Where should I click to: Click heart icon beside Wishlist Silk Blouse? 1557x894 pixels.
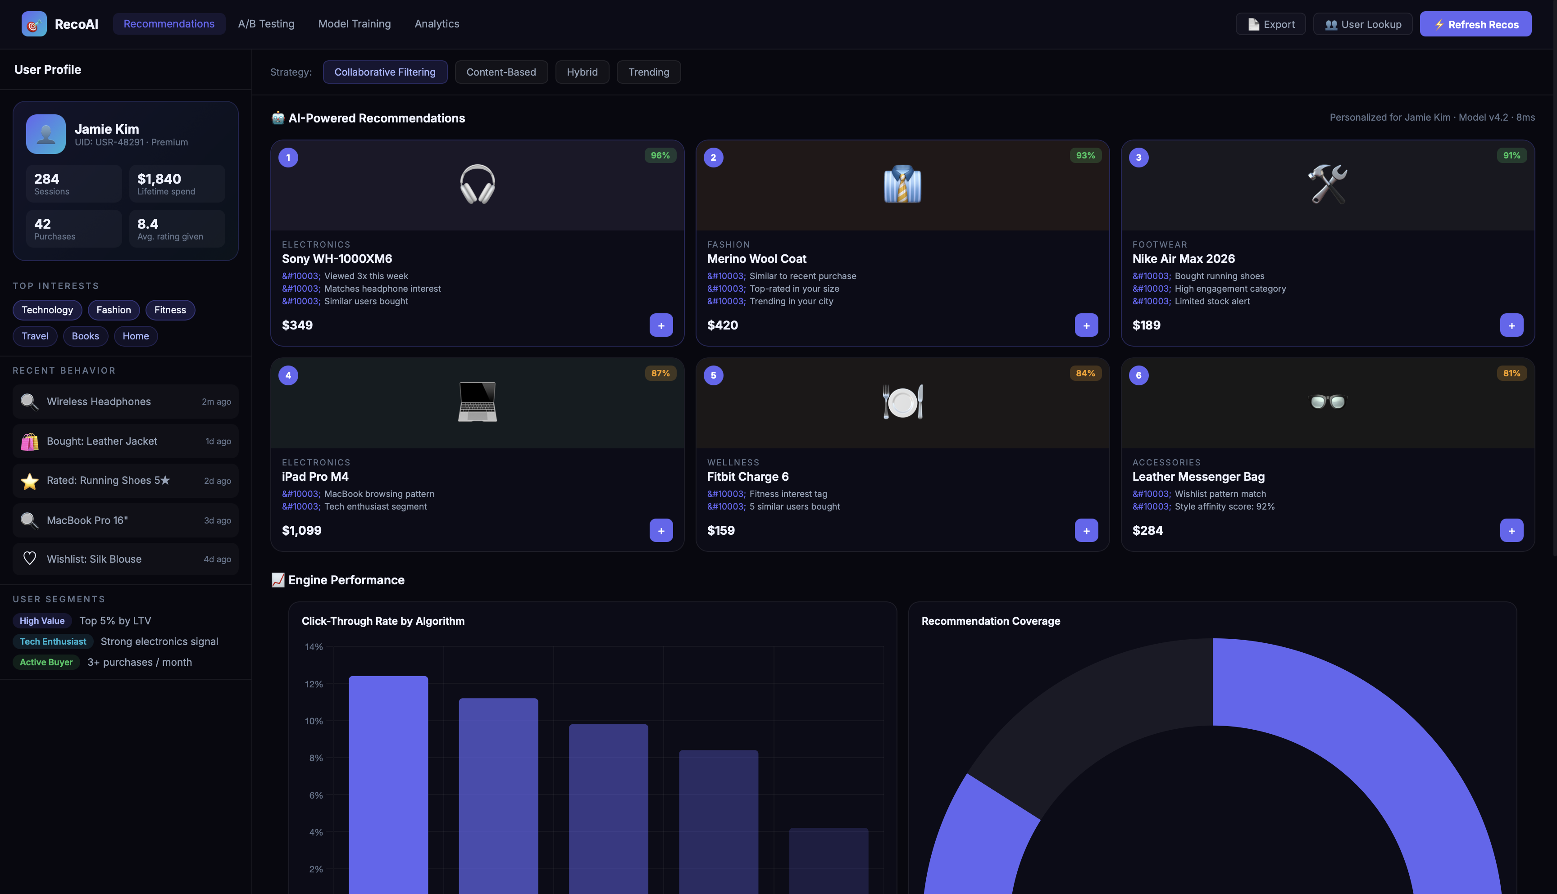coord(29,559)
